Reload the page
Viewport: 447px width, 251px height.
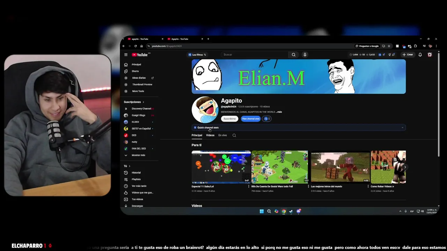point(135,46)
